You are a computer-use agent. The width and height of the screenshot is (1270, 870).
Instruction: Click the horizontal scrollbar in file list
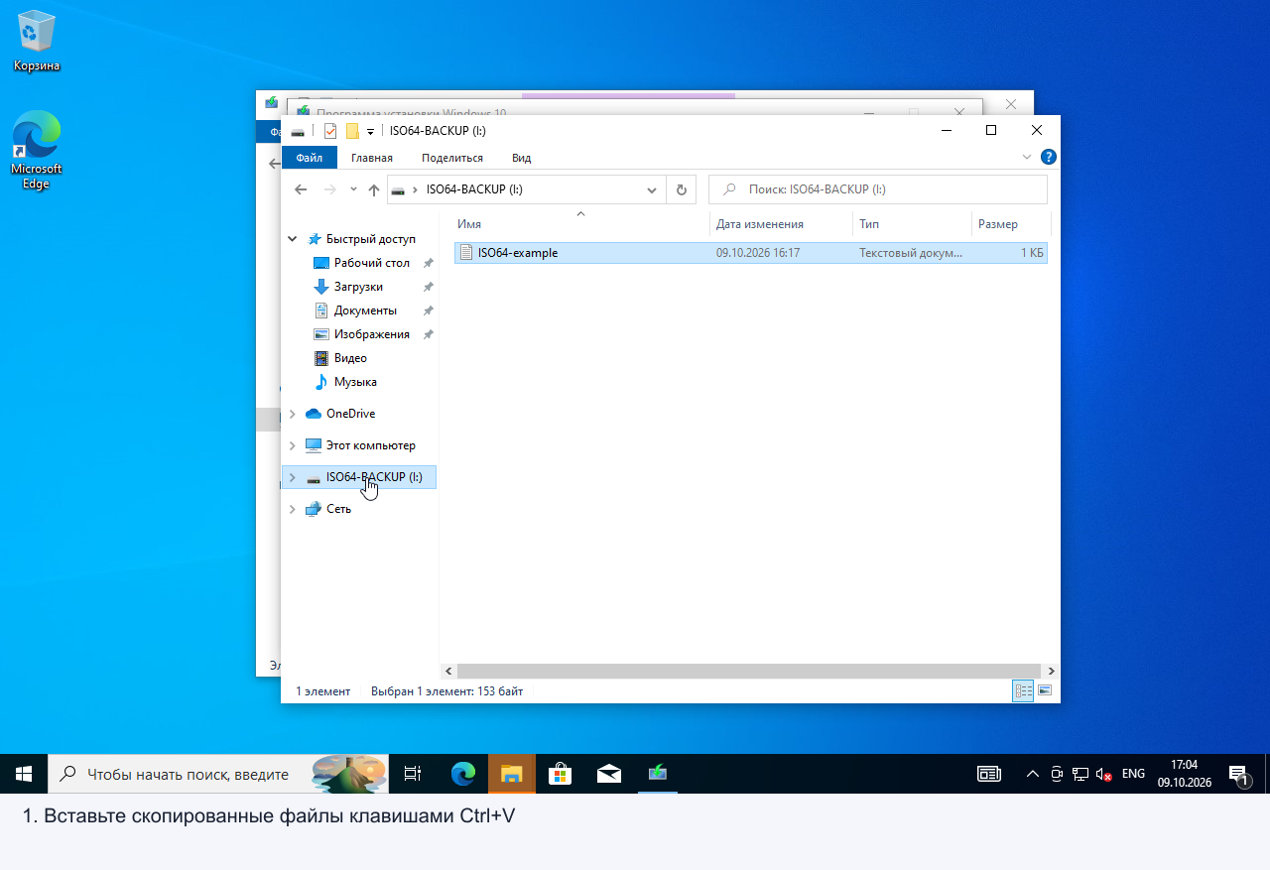pyautogui.click(x=749, y=672)
